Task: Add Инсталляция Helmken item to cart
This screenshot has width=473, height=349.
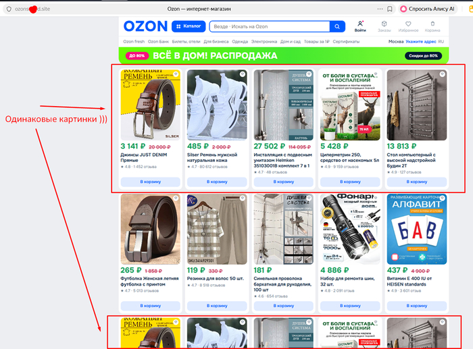Action: pyautogui.click(x=284, y=182)
